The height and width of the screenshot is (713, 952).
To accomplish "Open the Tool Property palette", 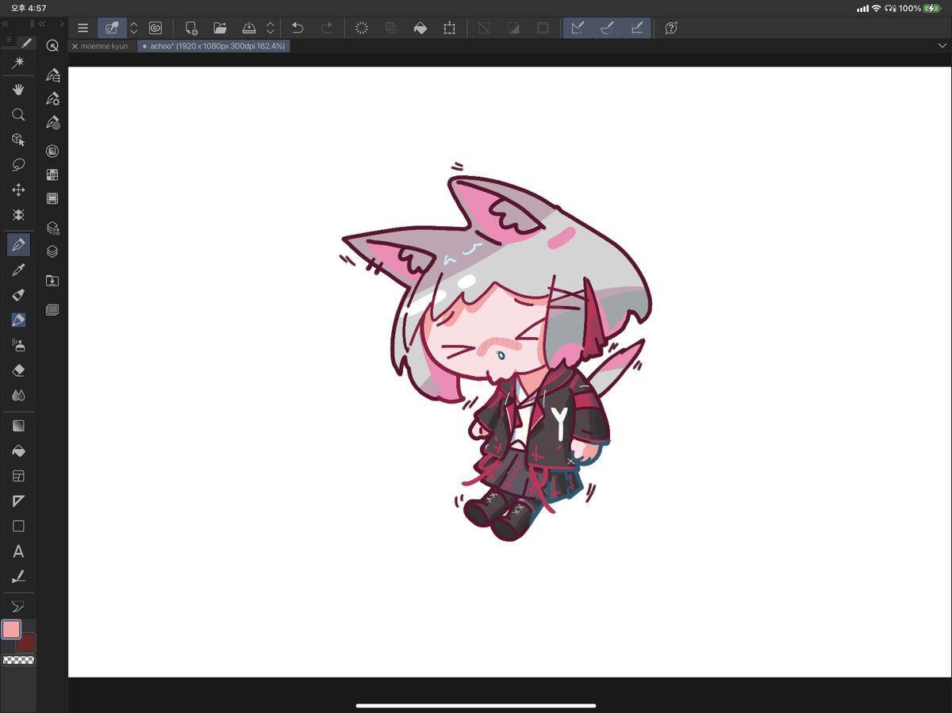I will tap(52, 99).
